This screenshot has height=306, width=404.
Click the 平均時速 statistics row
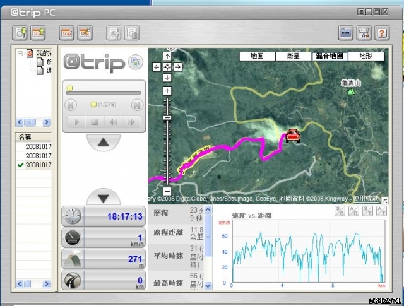pyautogui.click(x=176, y=257)
